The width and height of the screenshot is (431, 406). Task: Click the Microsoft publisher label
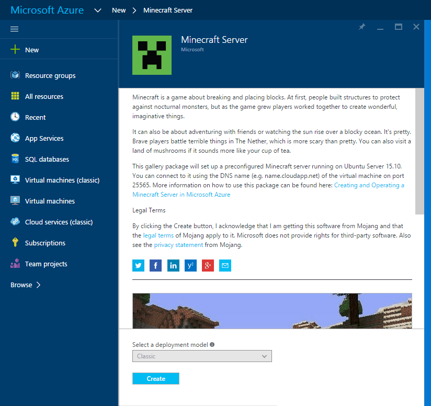(192, 50)
